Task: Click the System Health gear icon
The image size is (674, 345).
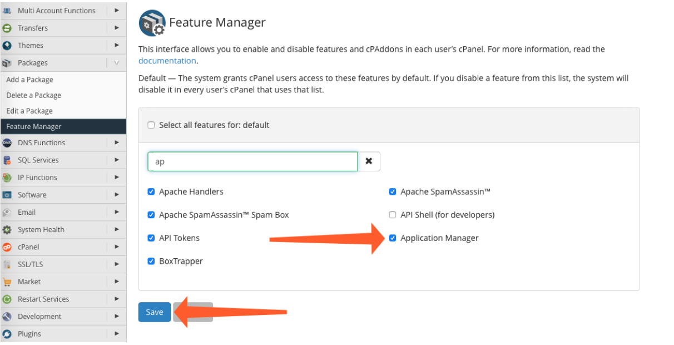Action: (7, 230)
